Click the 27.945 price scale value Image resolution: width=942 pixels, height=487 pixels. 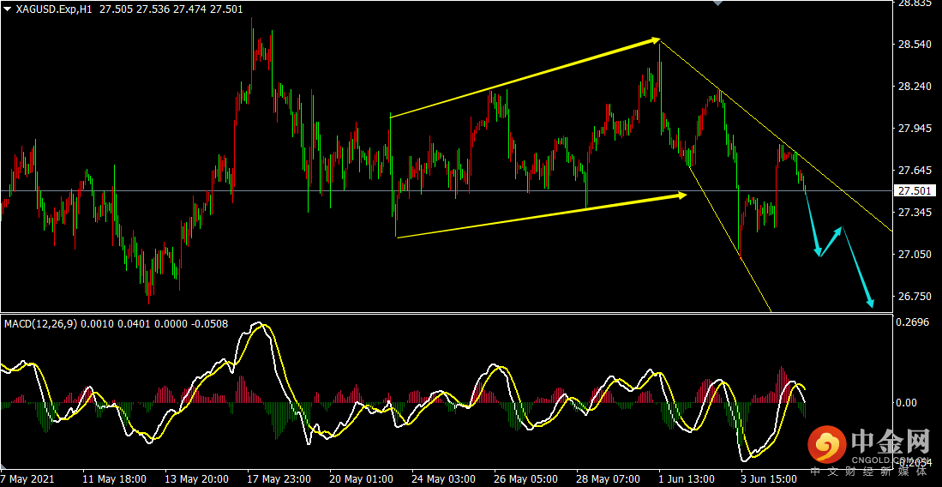point(915,129)
